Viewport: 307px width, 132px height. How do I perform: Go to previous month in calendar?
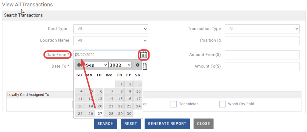coord(79,65)
